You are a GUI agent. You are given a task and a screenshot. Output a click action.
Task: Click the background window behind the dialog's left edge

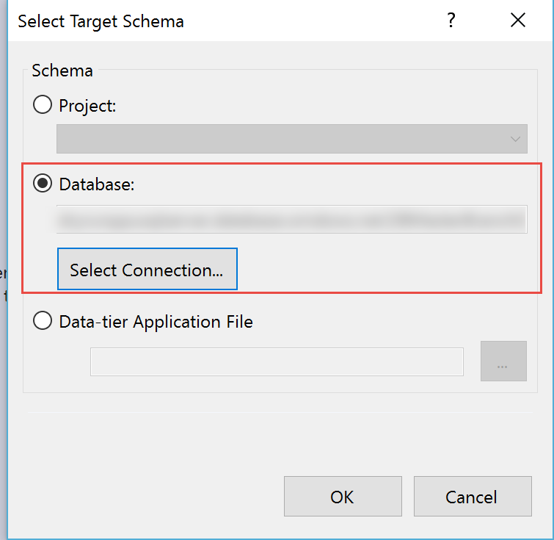click(3, 283)
